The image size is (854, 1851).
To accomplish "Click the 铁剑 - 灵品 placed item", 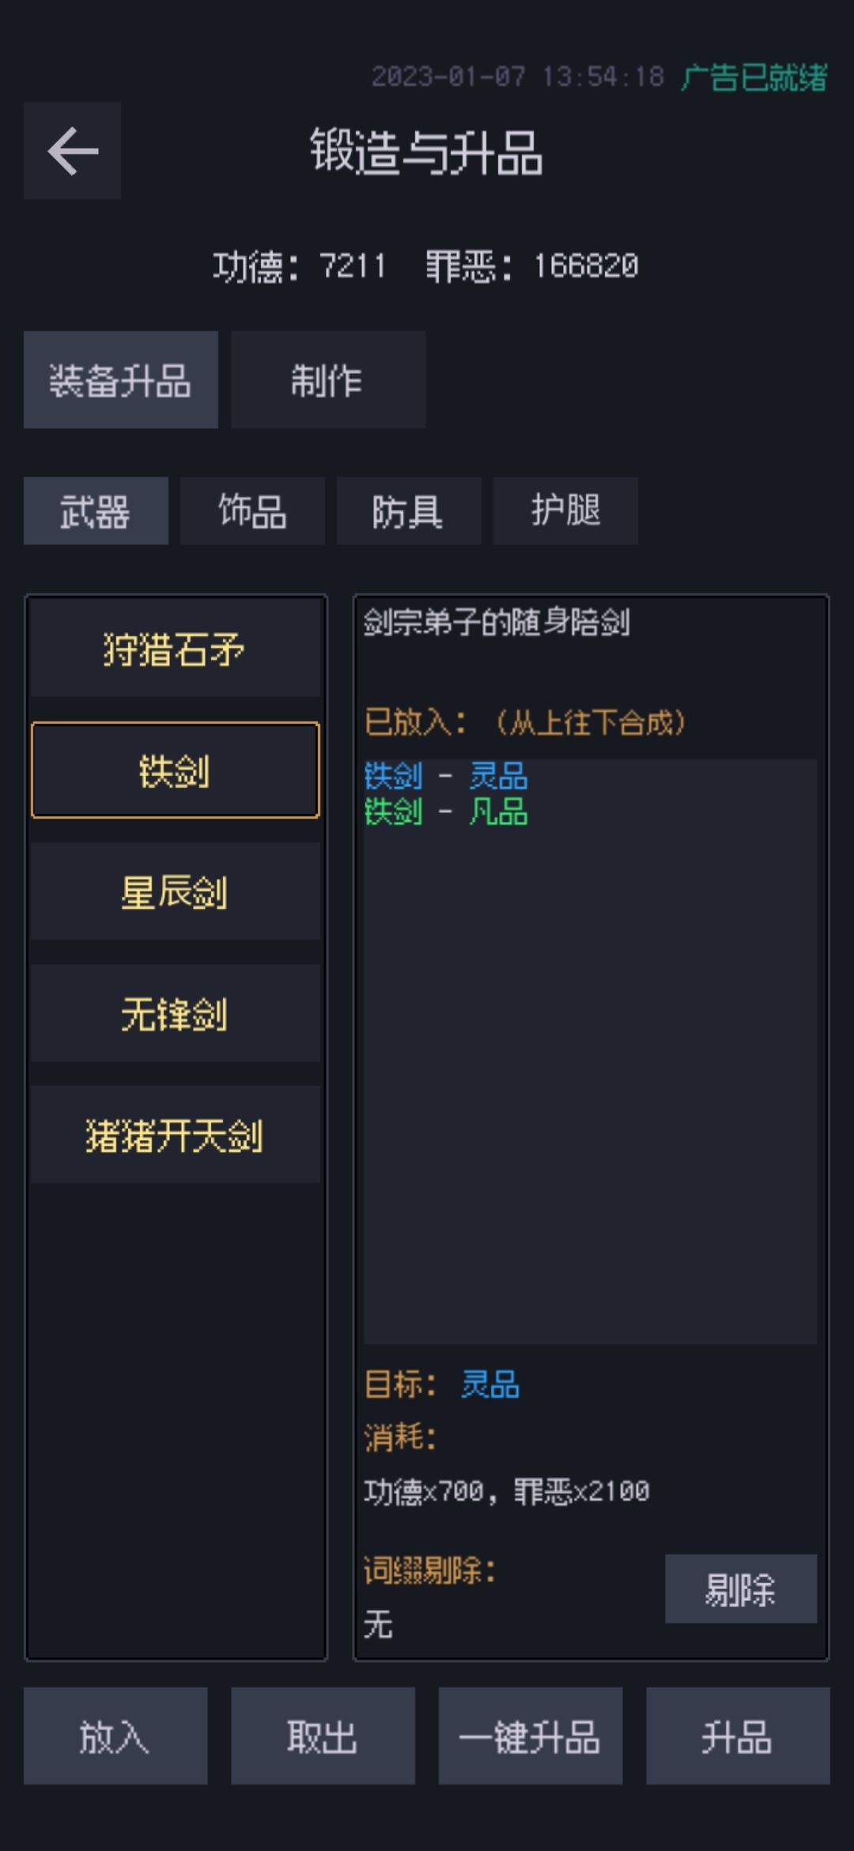I will click(x=446, y=776).
